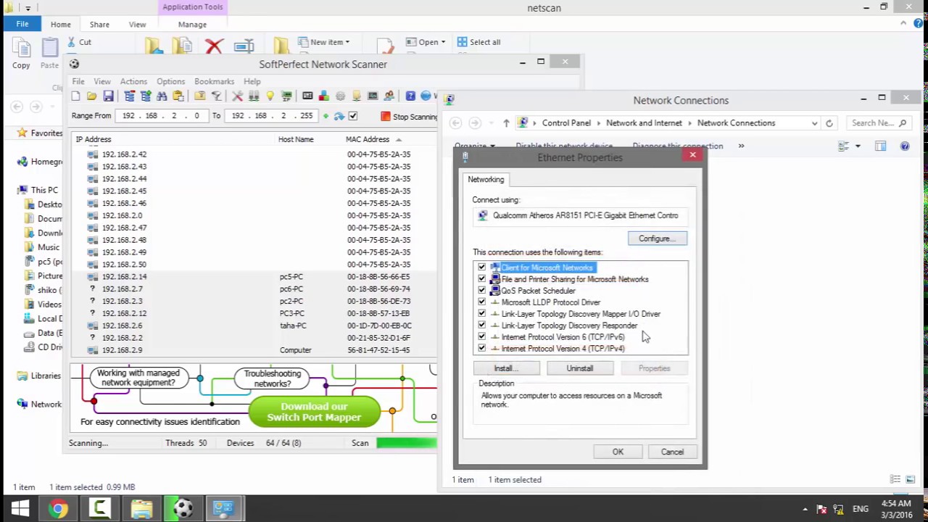Click Stop Scanning button
The image size is (928, 522).
tap(409, 116)
